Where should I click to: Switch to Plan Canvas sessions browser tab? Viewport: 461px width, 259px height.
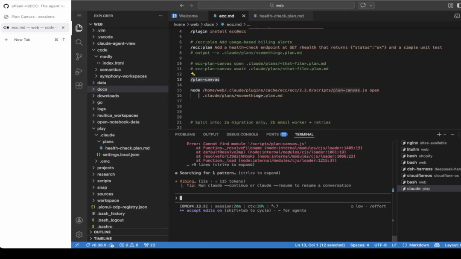[x=35, y=17]
